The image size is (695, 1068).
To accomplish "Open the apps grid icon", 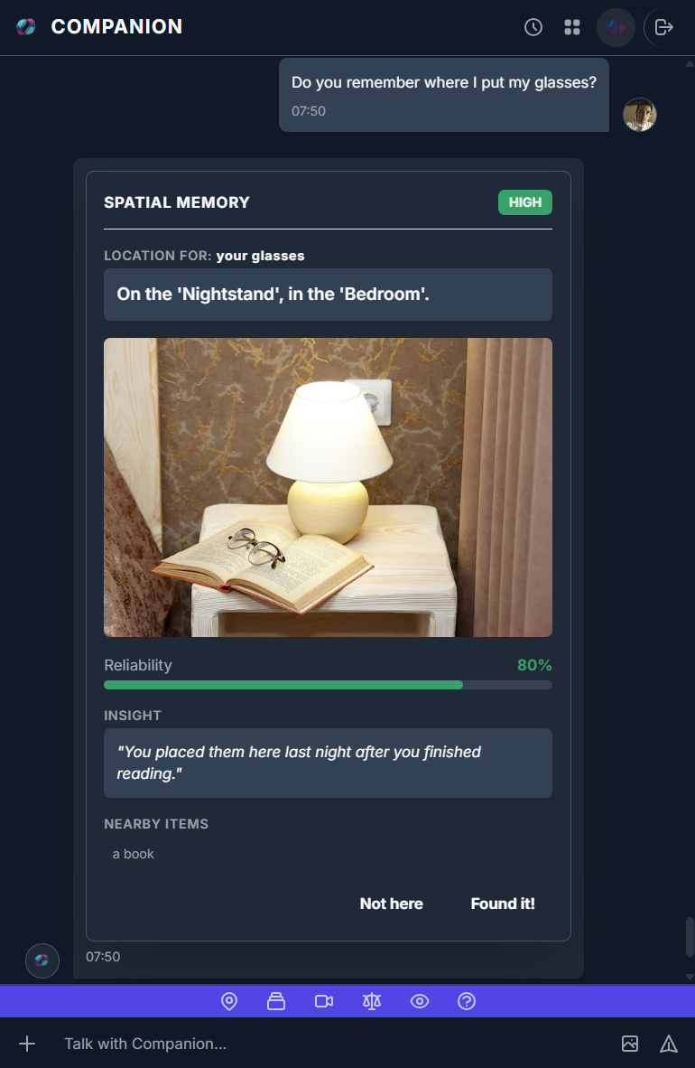I will [x=572, y=27].
